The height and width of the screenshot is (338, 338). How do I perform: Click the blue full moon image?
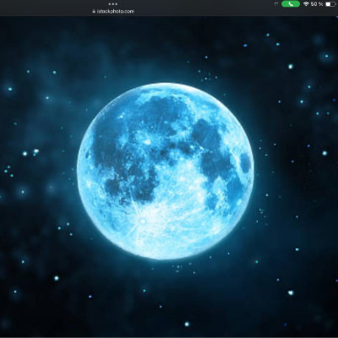point(166,171)
